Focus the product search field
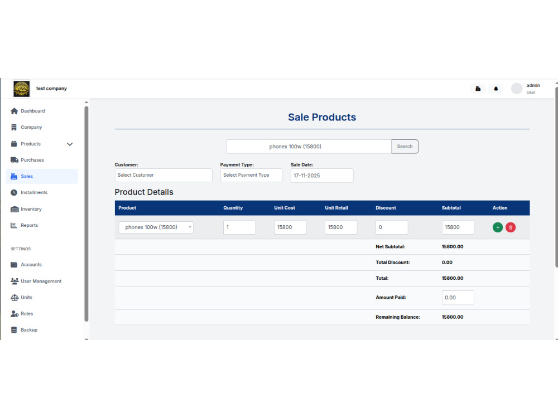Image resolution: width=558 pixels, height=418 pixels. point(309,147)
